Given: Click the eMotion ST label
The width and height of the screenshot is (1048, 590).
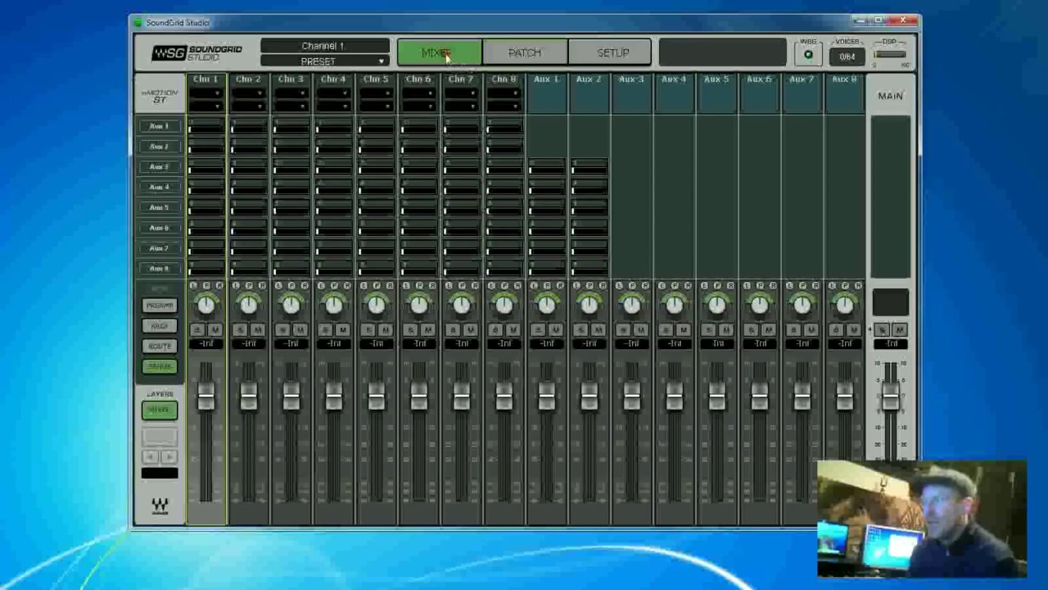Looking at the screenshot, I should (160, 96).
